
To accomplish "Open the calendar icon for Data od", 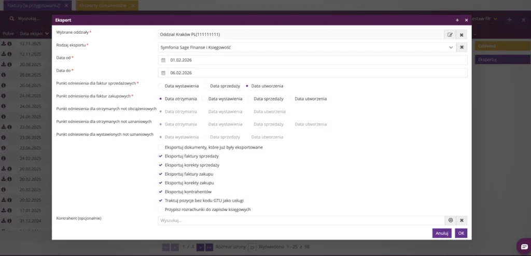I will pos(163,60).
